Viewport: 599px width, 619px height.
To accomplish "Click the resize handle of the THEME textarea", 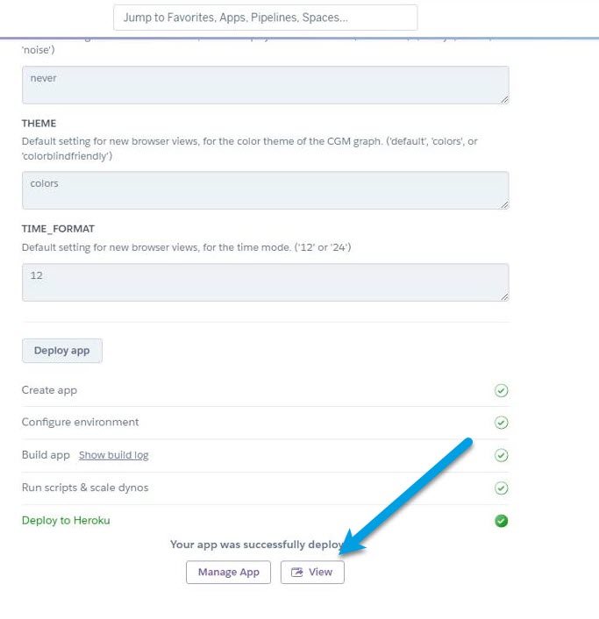I will (504, 204).
